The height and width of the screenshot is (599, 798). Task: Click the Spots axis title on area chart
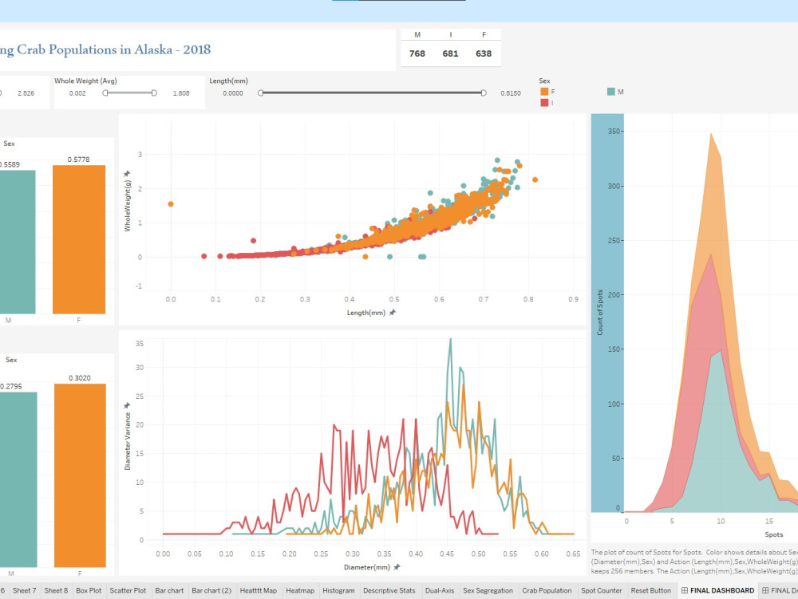[x=773, y=534]
